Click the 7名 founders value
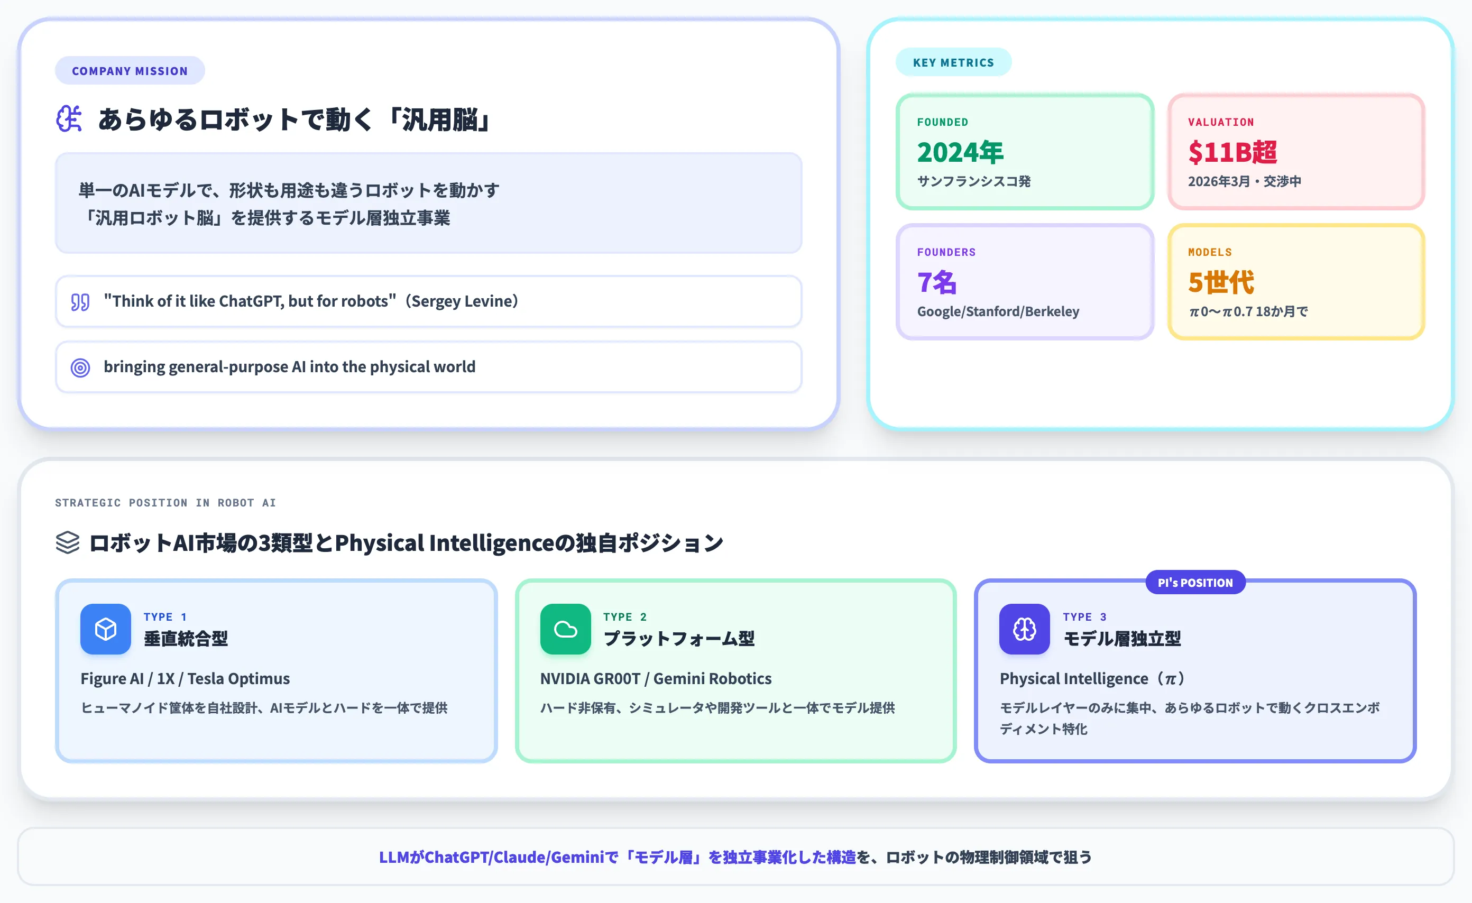The image size is (1472, 903). (937, 282)
